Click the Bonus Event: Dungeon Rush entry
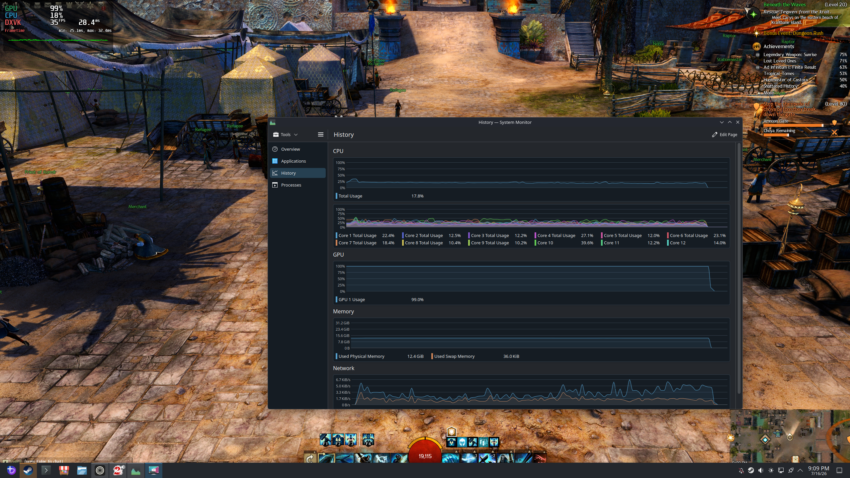The width and height of the screenshot is (850, 478). point(793,33)
